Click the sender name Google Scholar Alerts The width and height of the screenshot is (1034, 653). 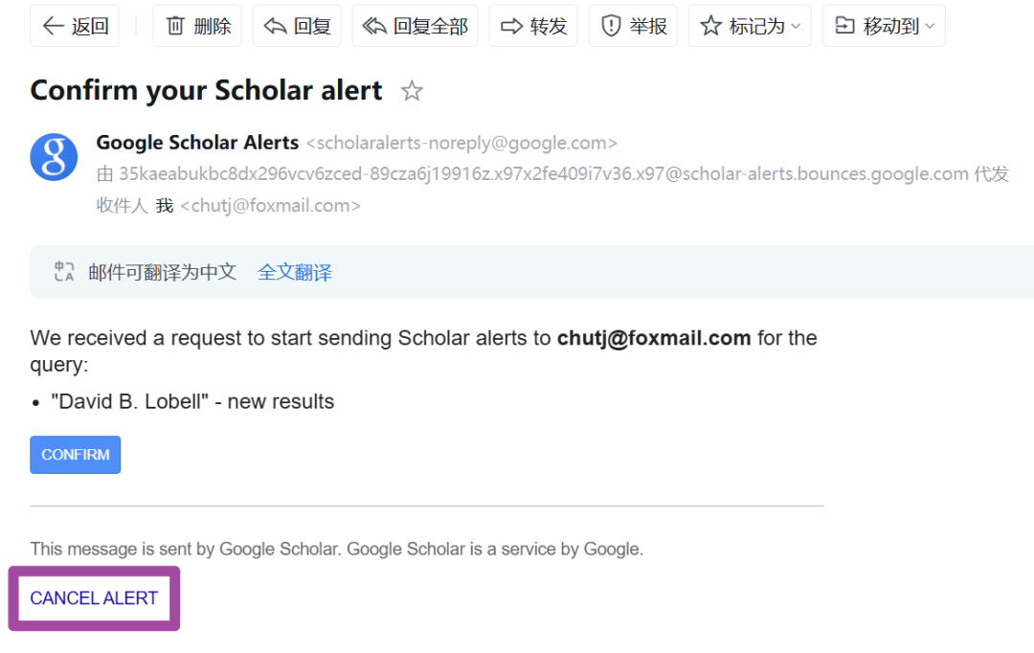(x=197, y=143)
